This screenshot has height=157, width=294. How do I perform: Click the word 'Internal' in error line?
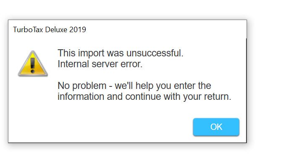73,64
